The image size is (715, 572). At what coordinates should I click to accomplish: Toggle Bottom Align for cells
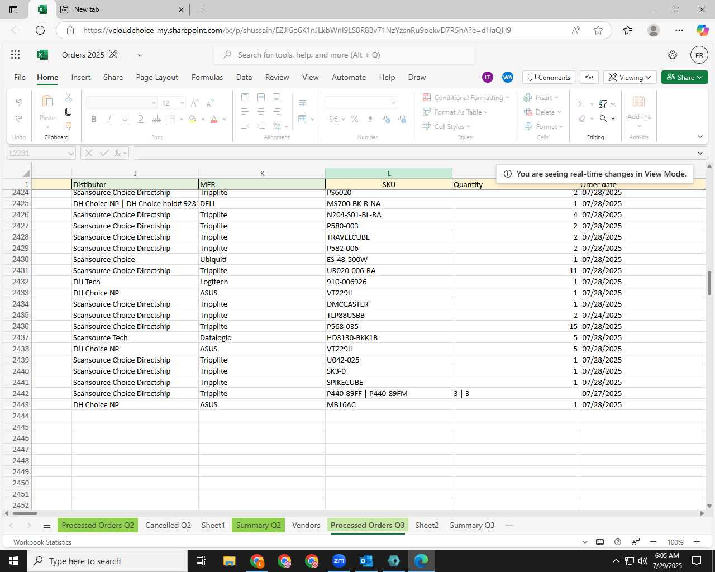tap(277, 97)
